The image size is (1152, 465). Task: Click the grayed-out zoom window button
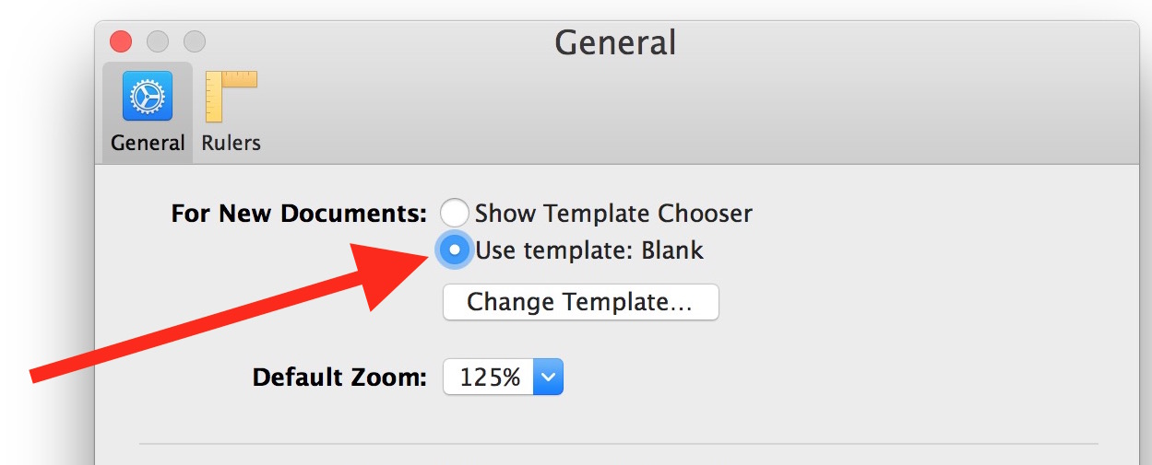point(195,41)
